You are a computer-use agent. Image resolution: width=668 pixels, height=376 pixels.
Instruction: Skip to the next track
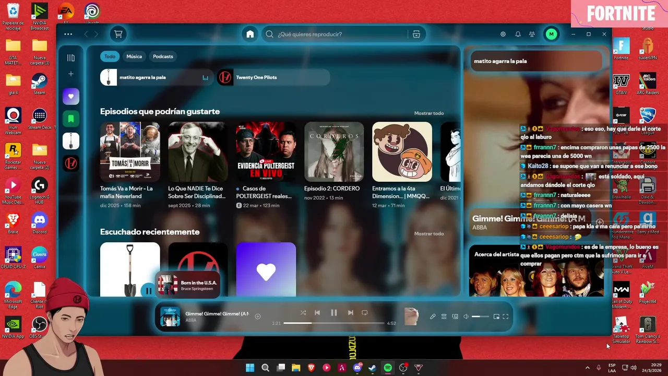tap(351, 313)
